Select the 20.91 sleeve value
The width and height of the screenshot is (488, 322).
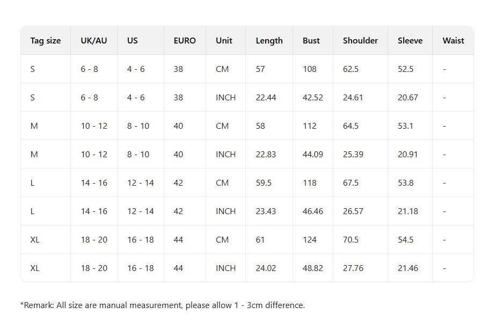(408, 155)
